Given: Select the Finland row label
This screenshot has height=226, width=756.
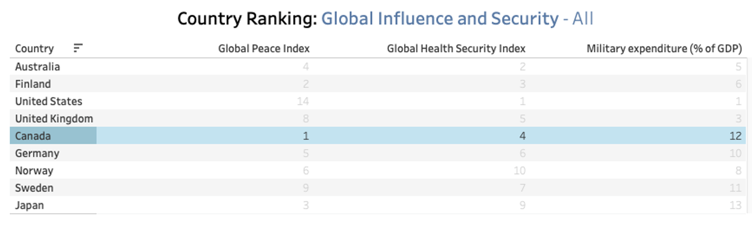Looking at the screenshot, I should pos(33,84).
